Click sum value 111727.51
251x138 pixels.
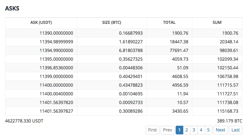(x=227, y=94)
